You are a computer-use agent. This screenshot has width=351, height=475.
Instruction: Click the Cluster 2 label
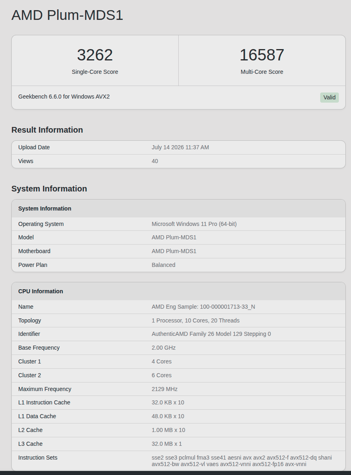[x=29, y=375]
